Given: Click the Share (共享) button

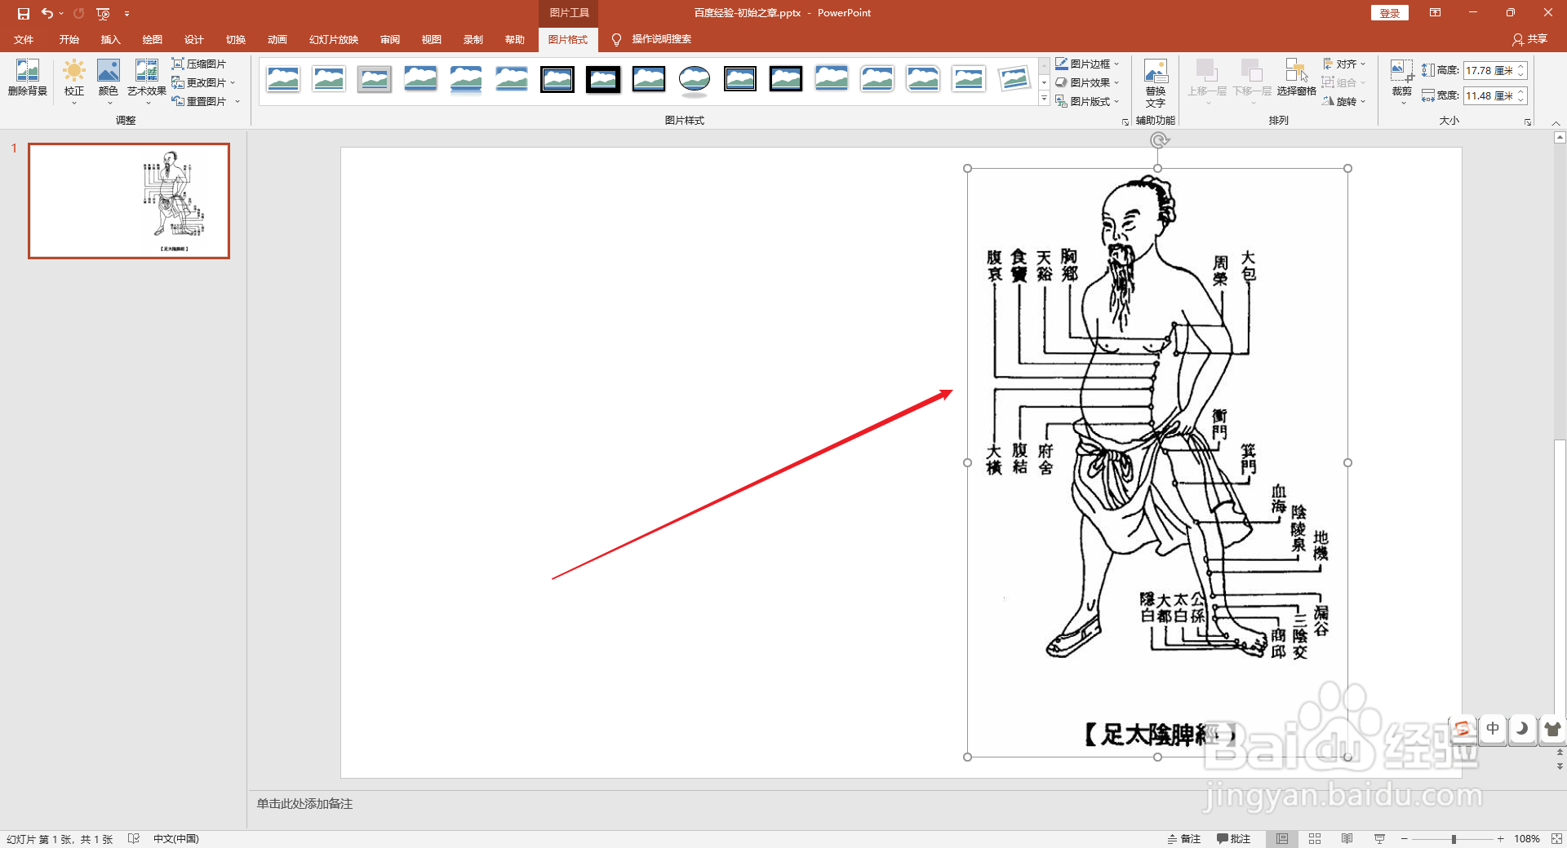Looking at the screenshot, I should pos(1529,39).
